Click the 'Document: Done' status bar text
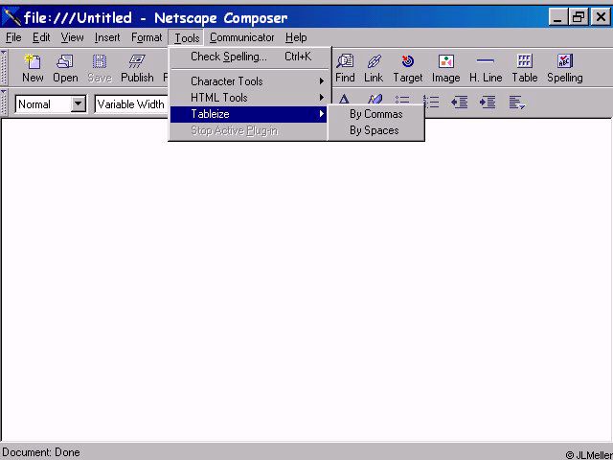This screenshot has width=613, height=460. 41,452
